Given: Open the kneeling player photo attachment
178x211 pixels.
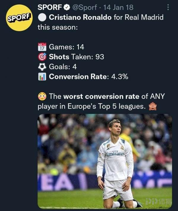Looking at the screenshot, I should pyautogui.click(x=105, y=161).
